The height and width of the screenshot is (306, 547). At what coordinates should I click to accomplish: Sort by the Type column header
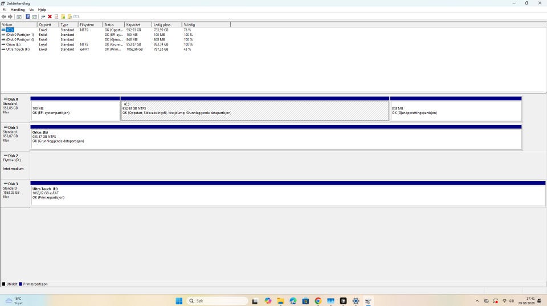pos(68,25)
